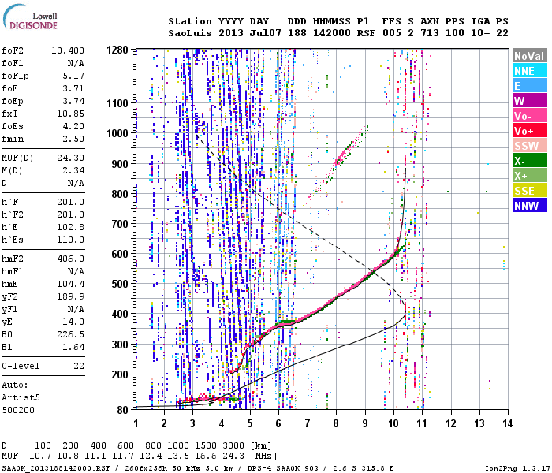Click MUF value 16.6 for 1500 km
Viewport: 552px width, 473px height.
206,456
